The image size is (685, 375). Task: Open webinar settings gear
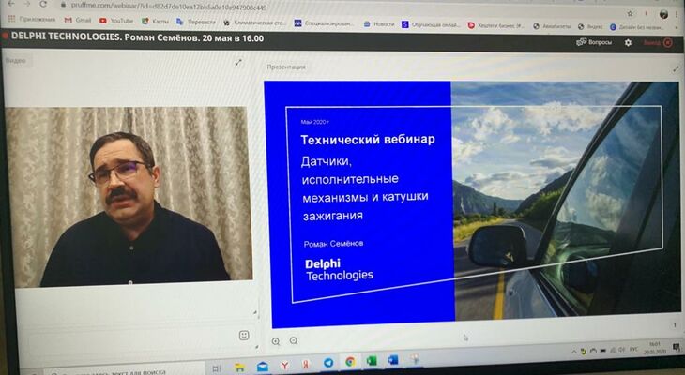(x=628, y=43)
